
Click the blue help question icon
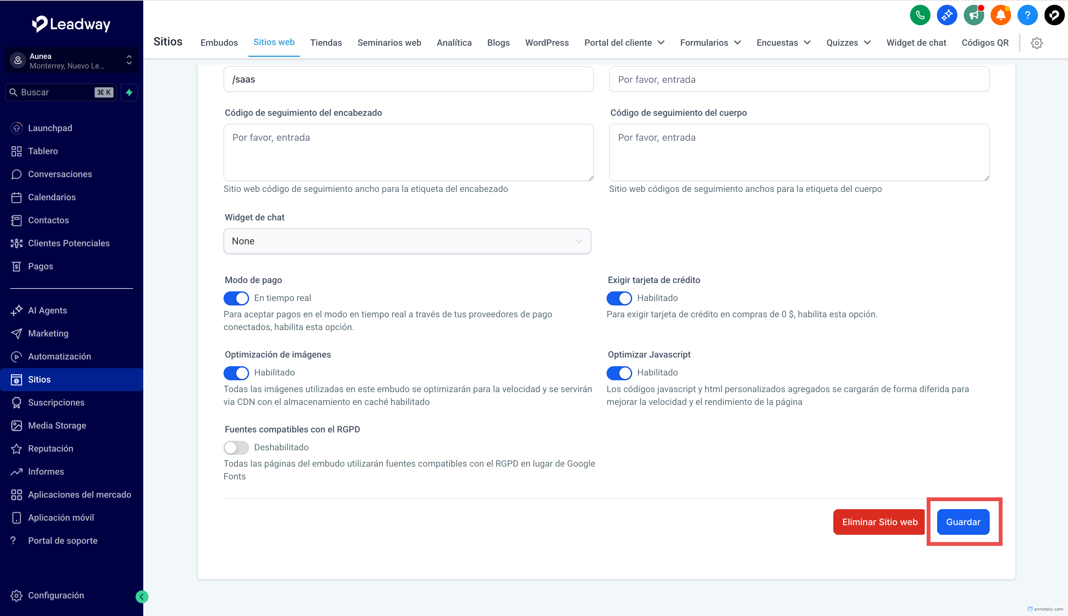coord(1027,16)
